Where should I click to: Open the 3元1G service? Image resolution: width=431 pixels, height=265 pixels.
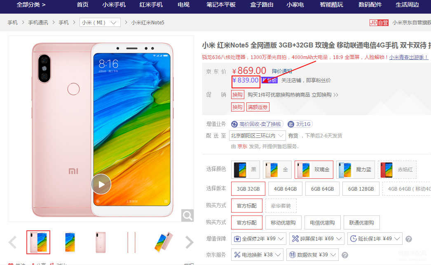(300, 124)
